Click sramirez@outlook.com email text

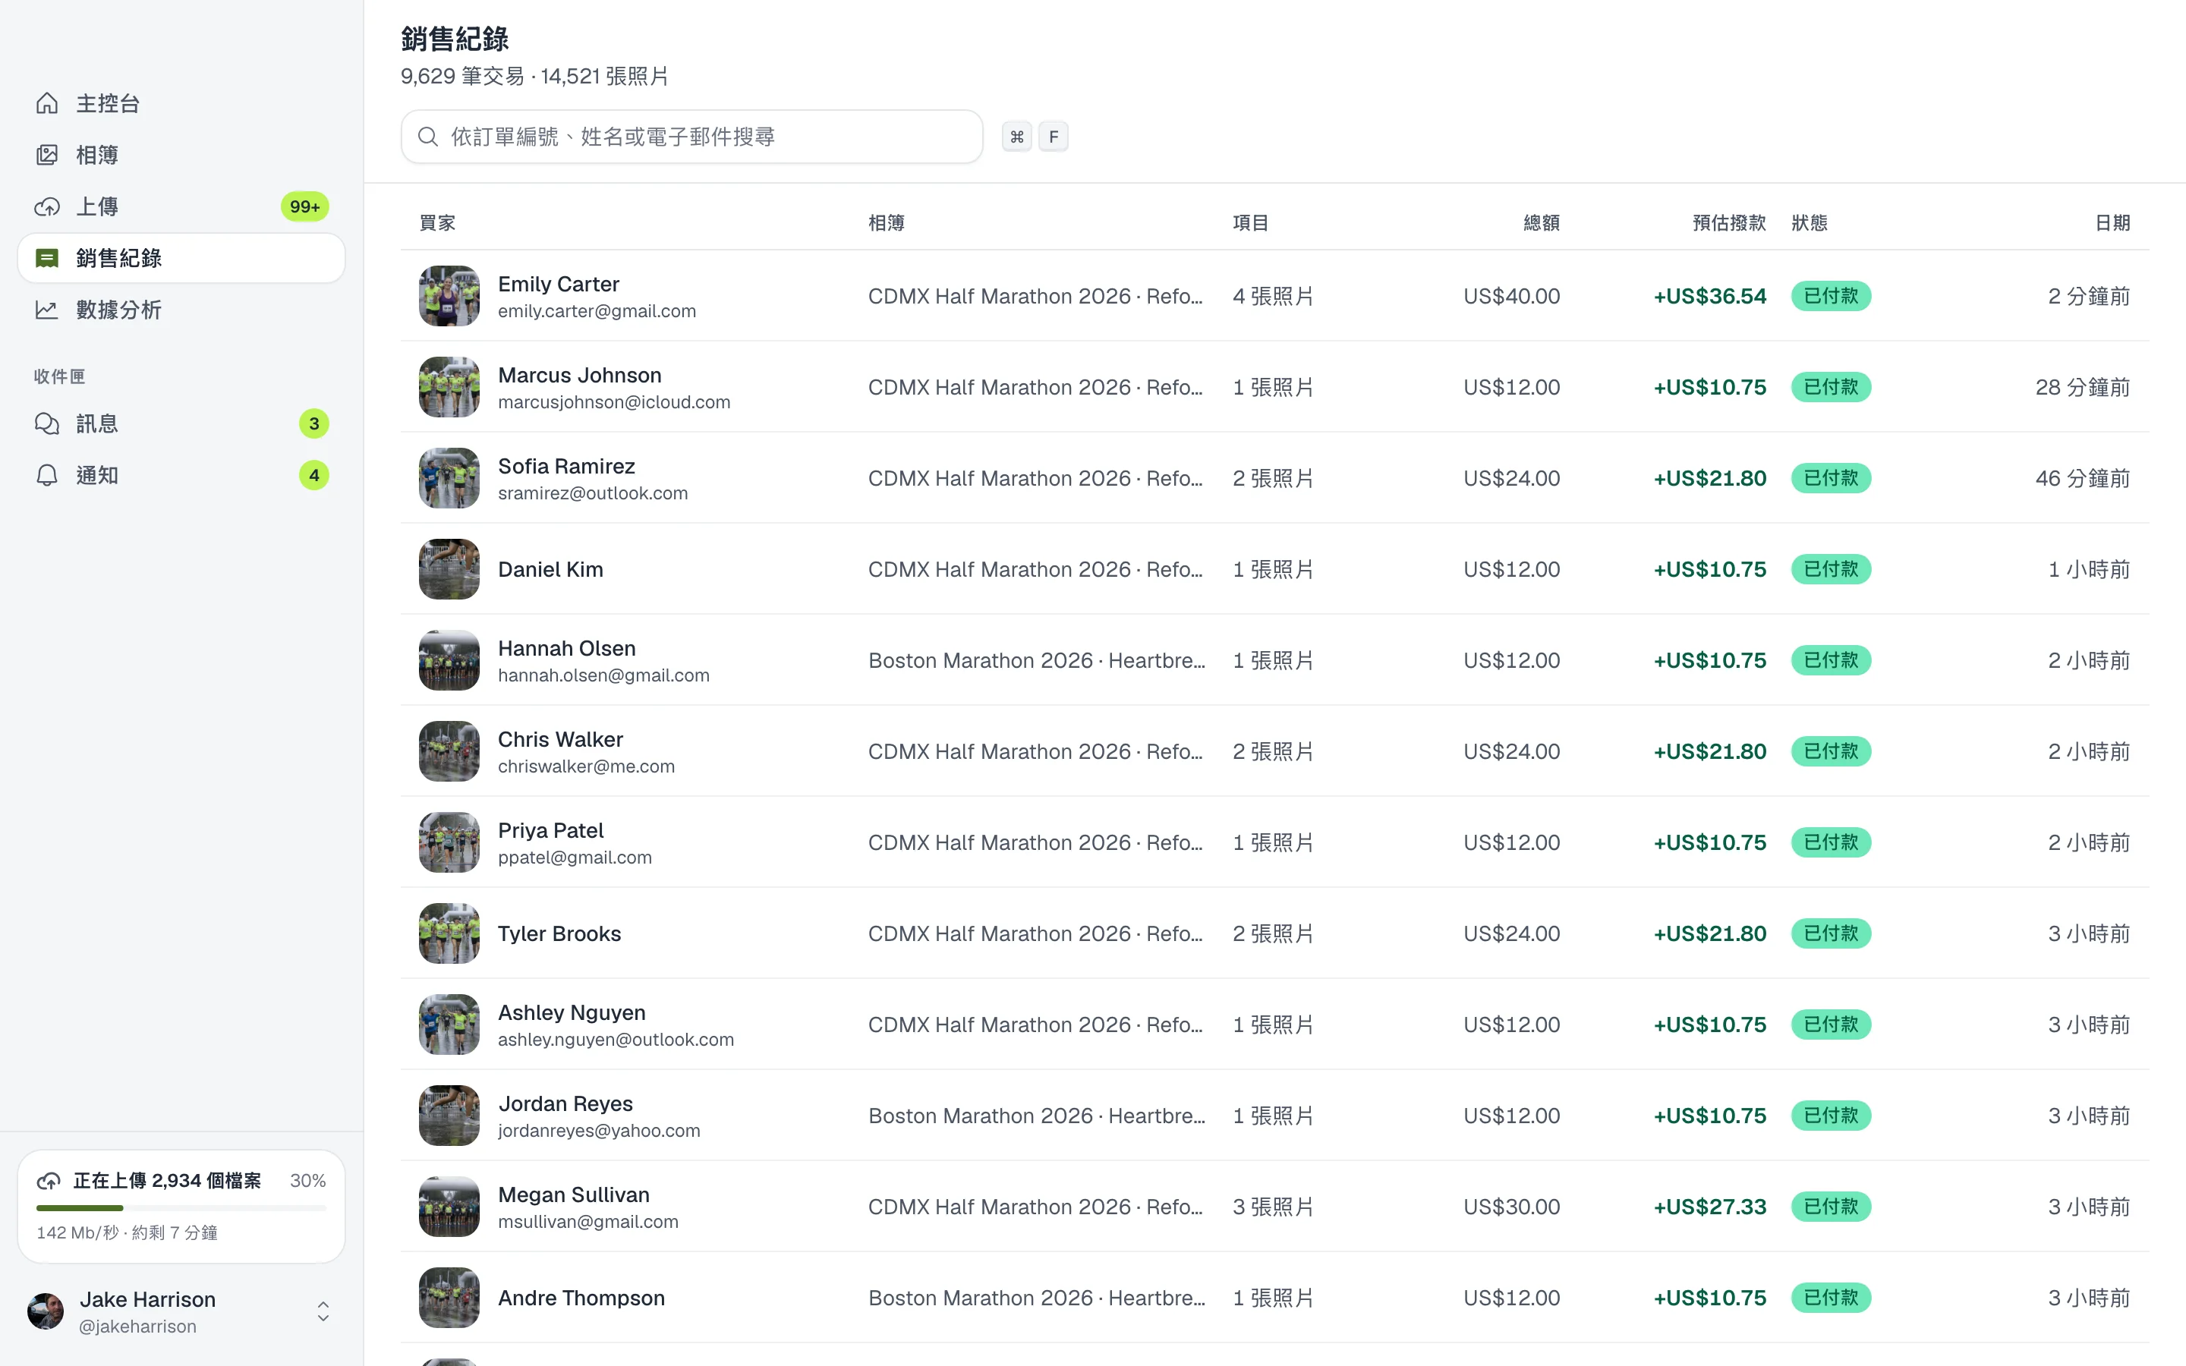[x=593, y=493]
